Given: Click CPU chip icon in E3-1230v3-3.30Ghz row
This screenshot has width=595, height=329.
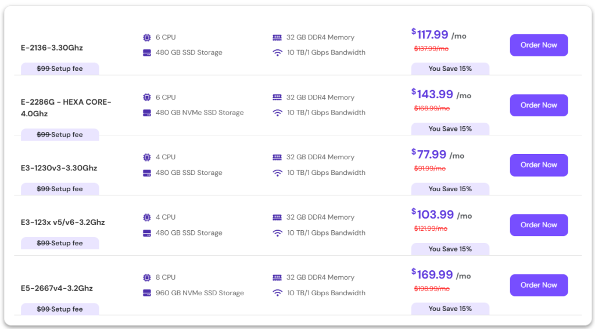Looking at the screenshot, I should [147, 157].
